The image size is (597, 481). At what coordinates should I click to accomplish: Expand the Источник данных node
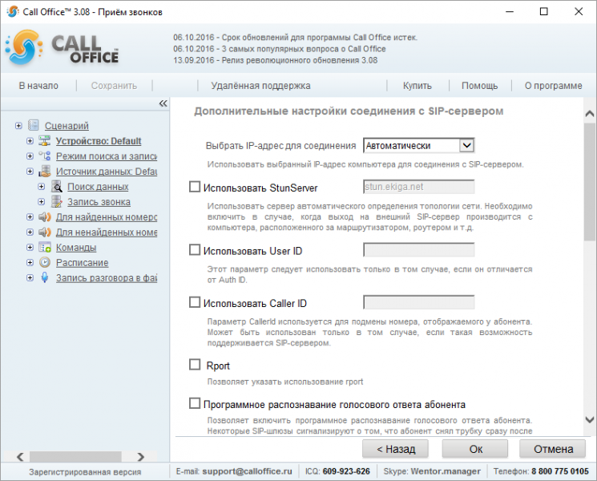coord(30,172)
